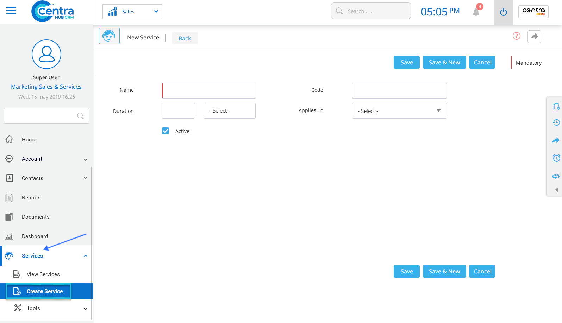Click the New Service headset icon
Screen dimensions: 562x323
[x=109, y=36]
